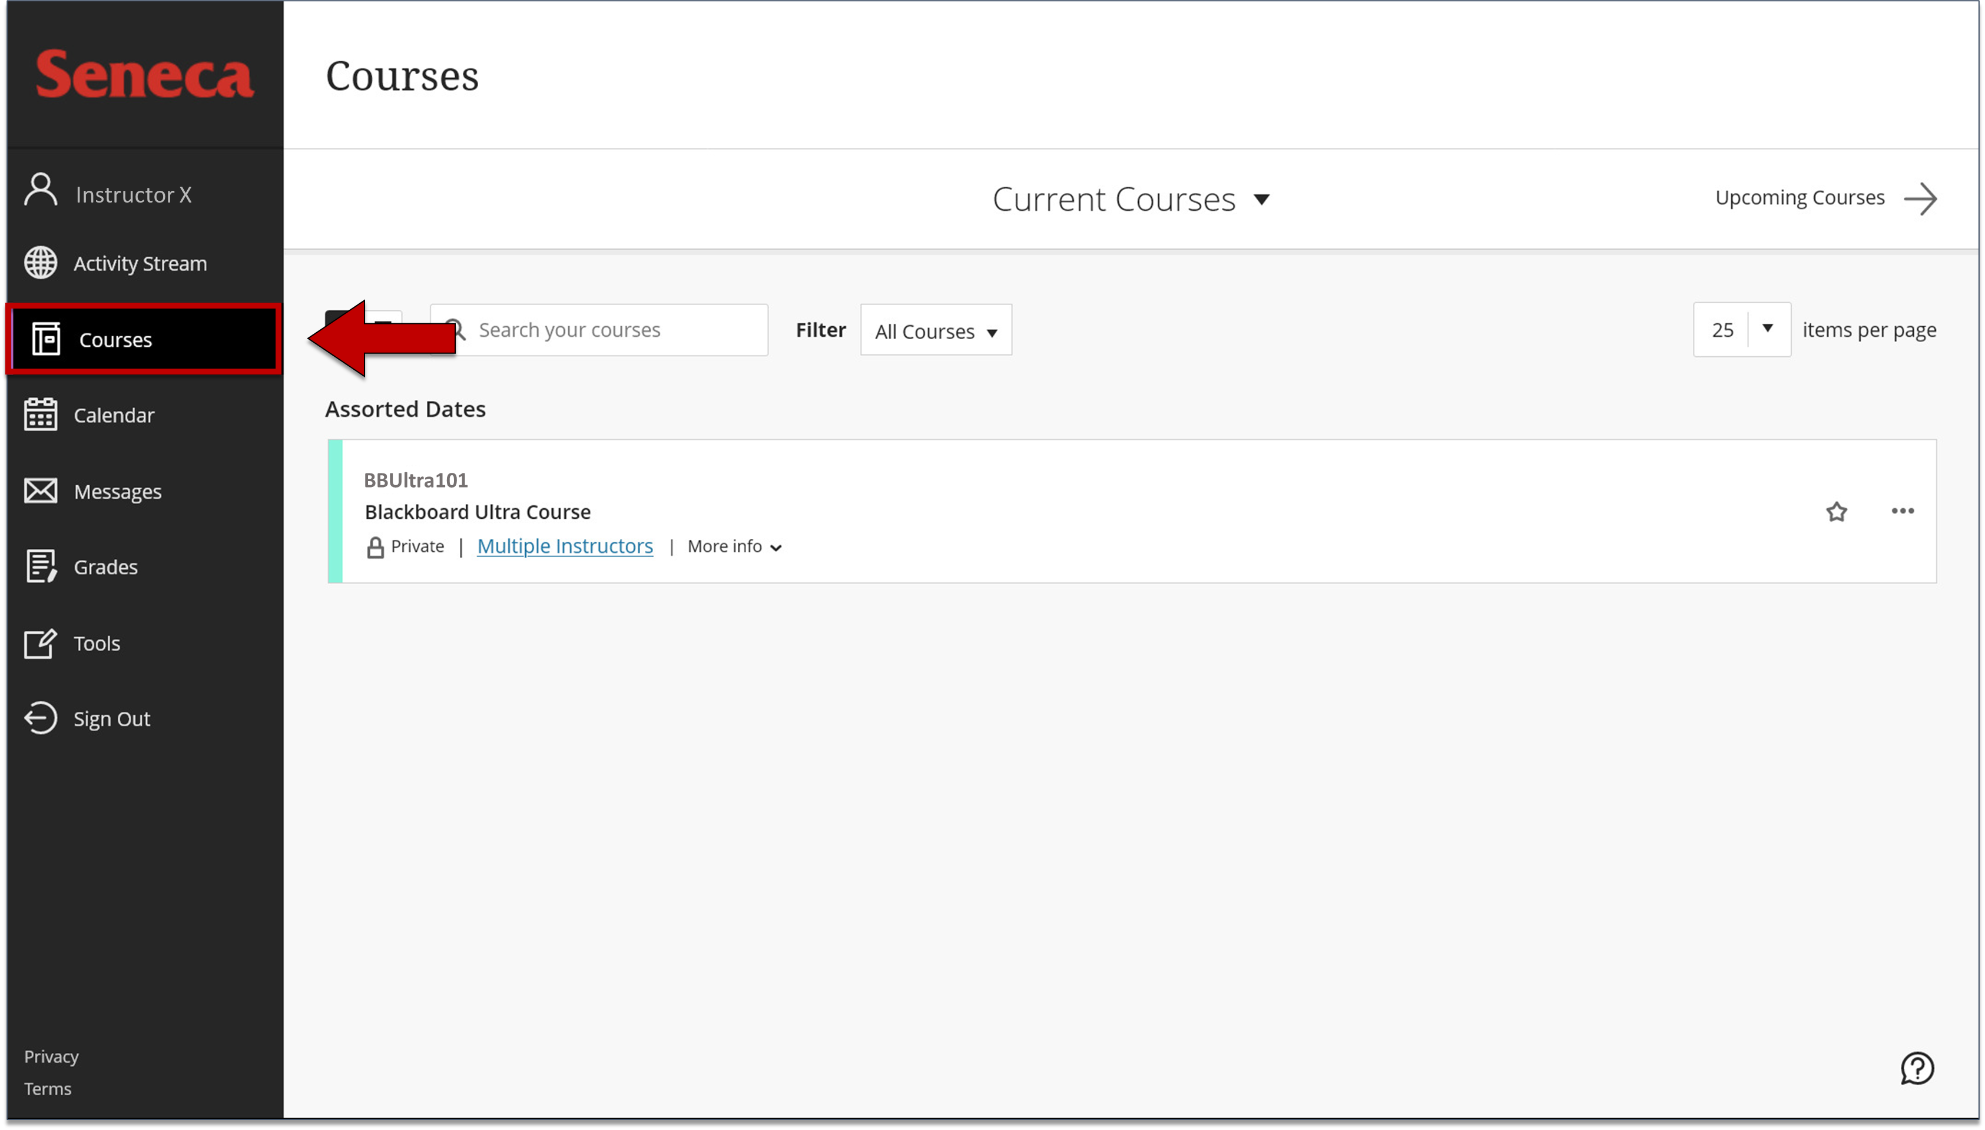Click the Activity Stream icon
Screen dimensions: 1985x1130
coord(41,261)
